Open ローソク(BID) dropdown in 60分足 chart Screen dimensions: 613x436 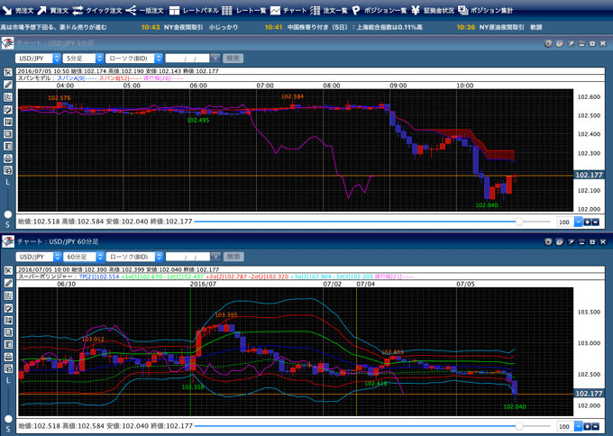[x=134, y=257]
